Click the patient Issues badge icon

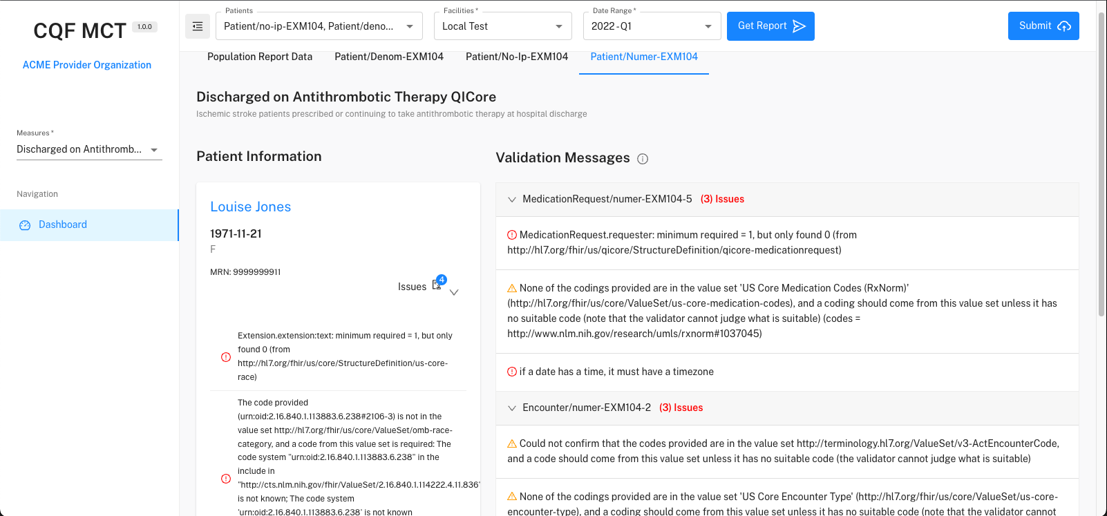coord(437,285)
